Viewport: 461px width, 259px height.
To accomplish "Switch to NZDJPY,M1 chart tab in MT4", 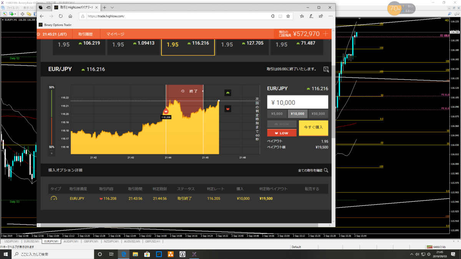I will coord(111,241).
